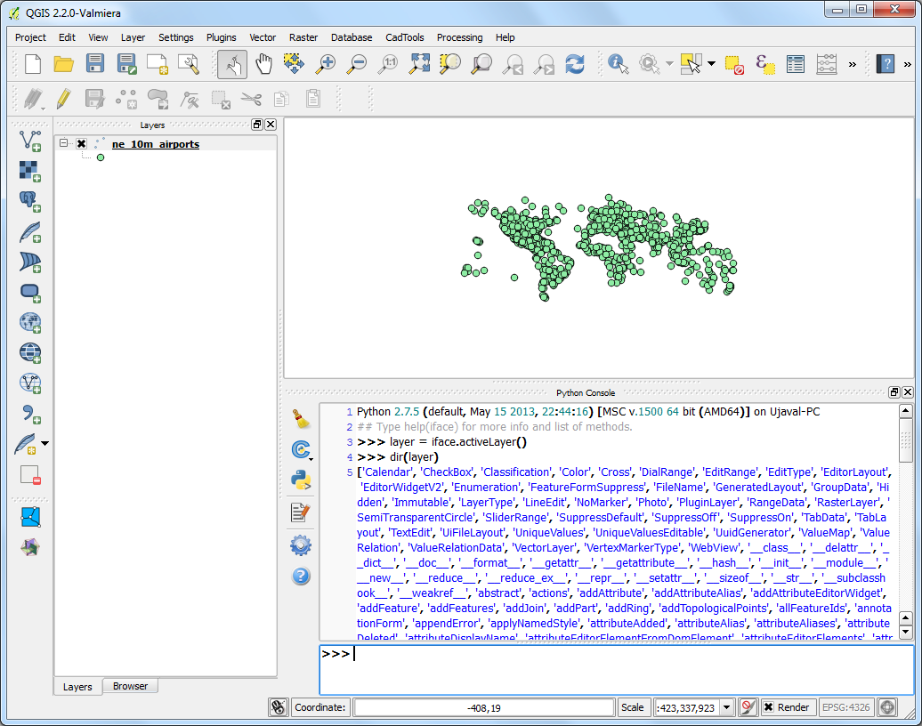Close the Python Console panel
The width and height of the screenshot is (922, 726).
point(907,392)
